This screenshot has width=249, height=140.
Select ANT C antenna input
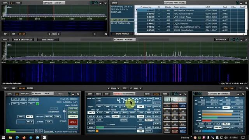(x=21, y=117)
